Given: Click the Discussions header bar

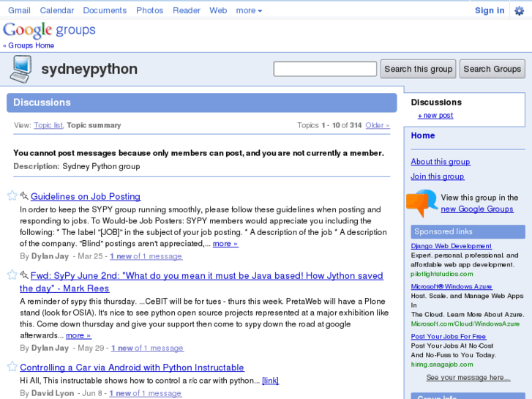Looking at the screenshot, I should tap(201, 102).
